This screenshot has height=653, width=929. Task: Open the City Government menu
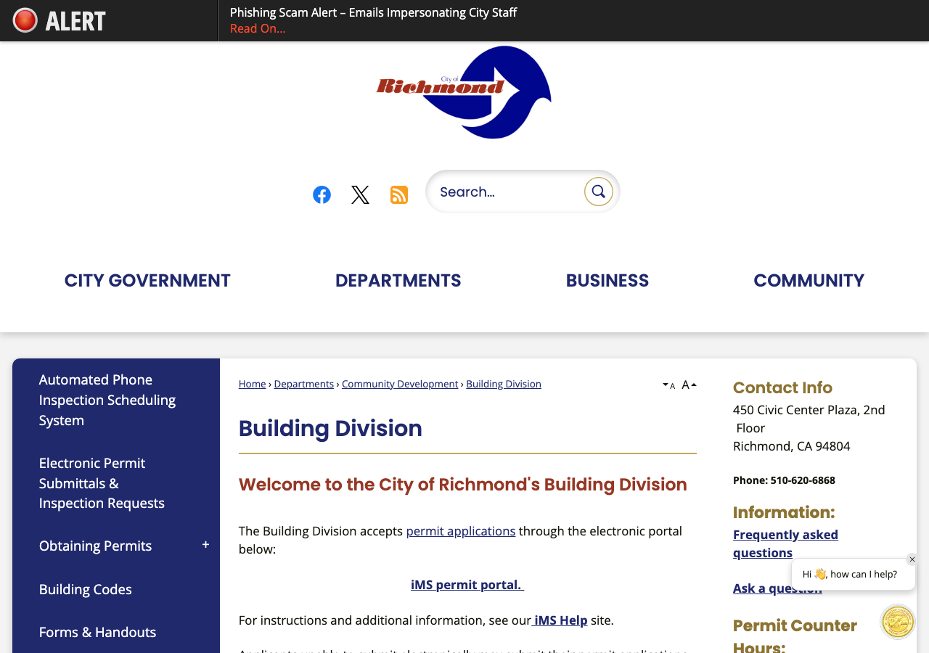[x=147, y=280]
